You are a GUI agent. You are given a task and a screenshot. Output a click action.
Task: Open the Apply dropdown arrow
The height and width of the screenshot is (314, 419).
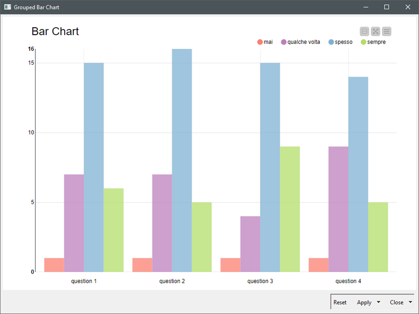pyautogui.click(x=379, y=302)
